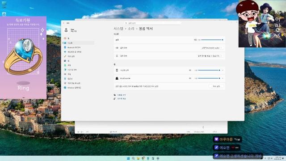Select the Recycle Bin desktop icon
Screen dimensions: 286x161
point(4,14)
